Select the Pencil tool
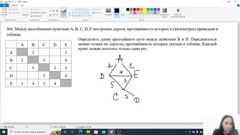Image resolution: width=240 pixels, height=135 pixels. coord(50,11)
